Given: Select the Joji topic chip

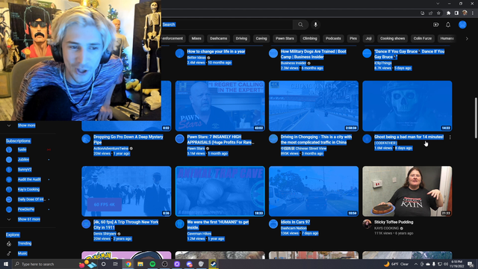Looking at the screenshot, I should [368, 38].
